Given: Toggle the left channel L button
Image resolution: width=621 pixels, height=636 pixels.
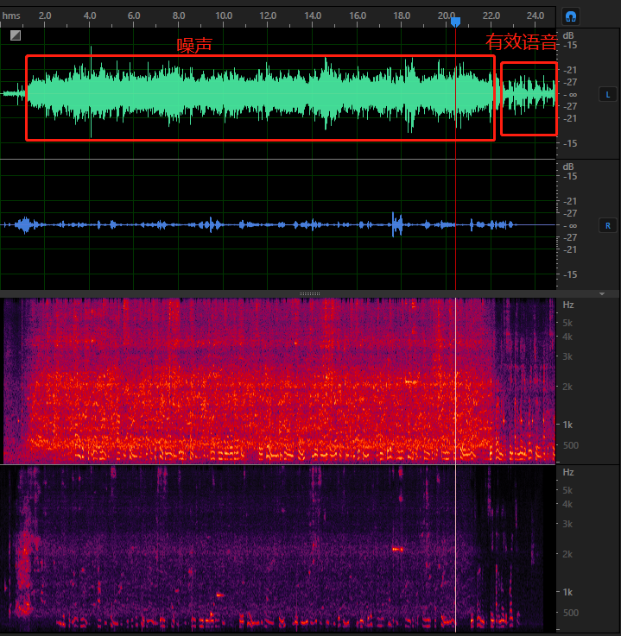Looking at the screenshot, I should point(607,95).
